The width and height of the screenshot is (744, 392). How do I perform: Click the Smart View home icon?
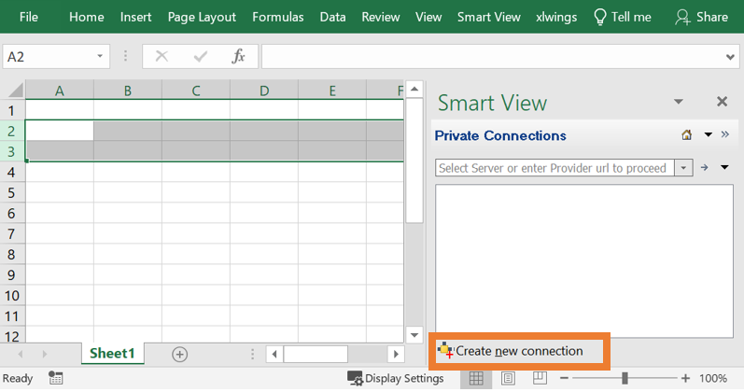coord(687,135)
